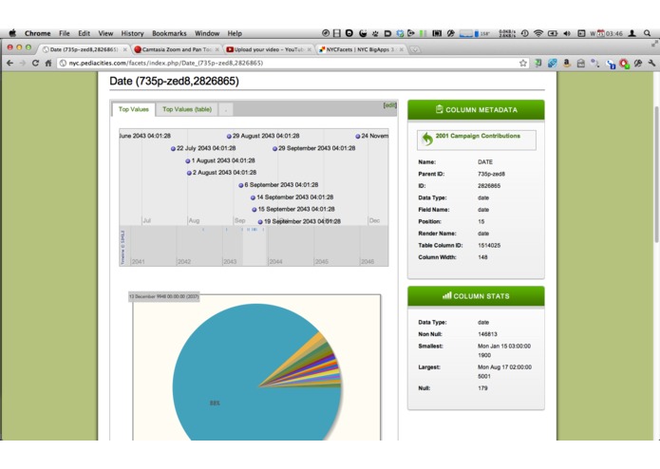This screenshot has height=469, width=660.
Task: Switch to the NYCFacets NYC BigApps tab
Action: coord(361,49)
